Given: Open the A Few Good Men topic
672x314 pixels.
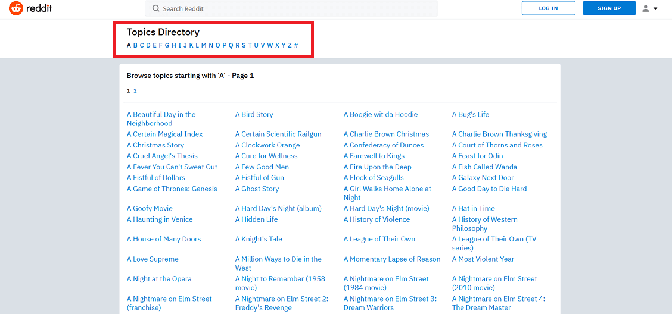Looking at the screenshot, I should (262, 167).
